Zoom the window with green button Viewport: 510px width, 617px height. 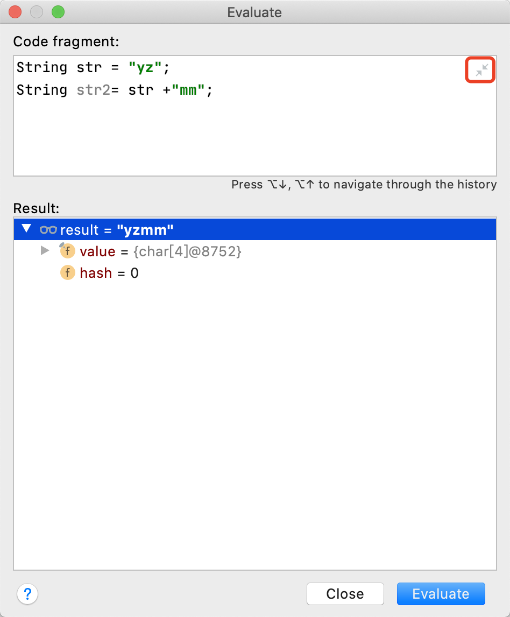pos(58,12)
